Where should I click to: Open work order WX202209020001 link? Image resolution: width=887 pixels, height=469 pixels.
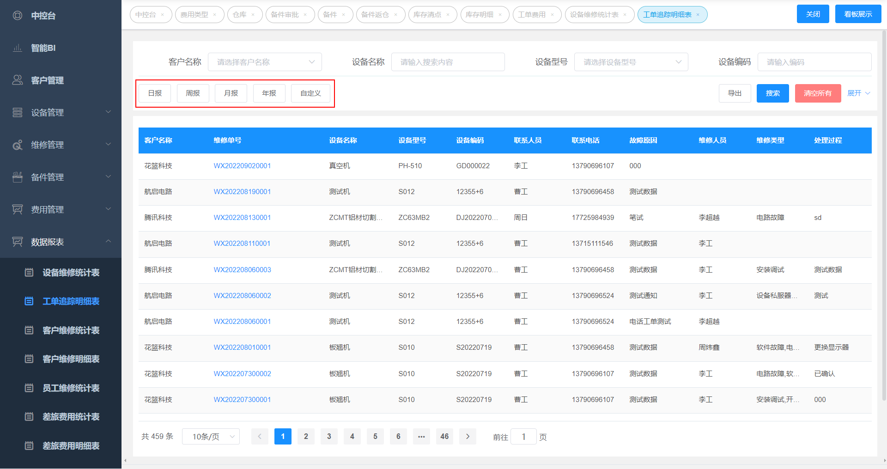pyautogui.click(x=242, y=166)
